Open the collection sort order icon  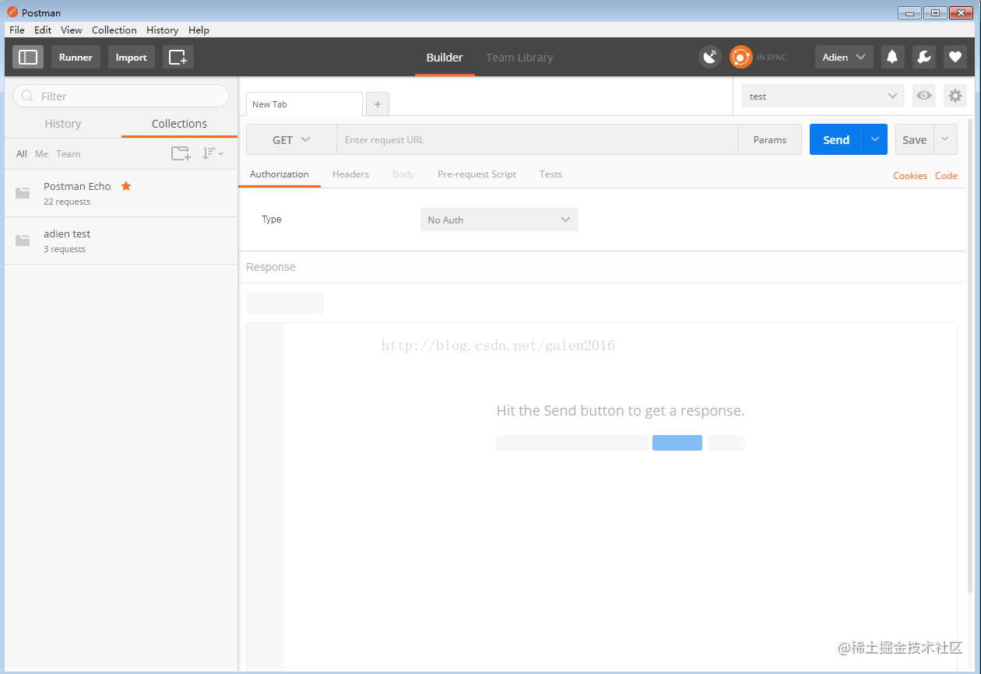pos(212,153)
